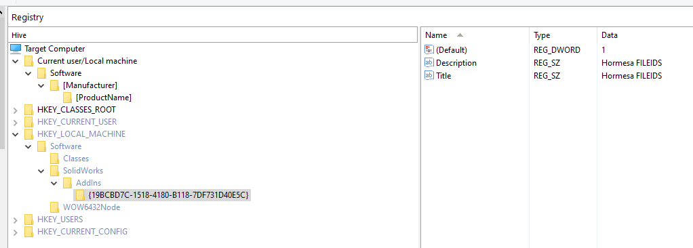Click the (Default) DWORD value icon
The height and width of the screenshot is (248, 693).
(x=429, y=50)
